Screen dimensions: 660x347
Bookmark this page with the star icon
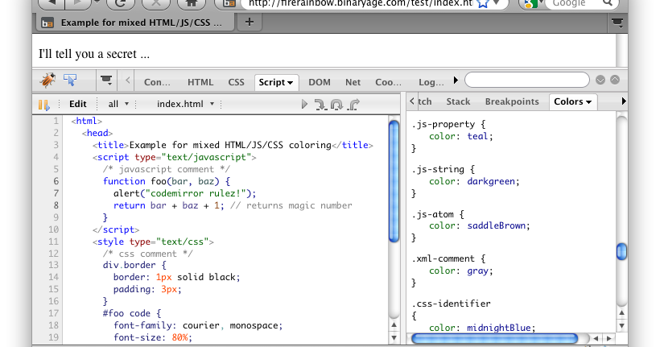483,3
